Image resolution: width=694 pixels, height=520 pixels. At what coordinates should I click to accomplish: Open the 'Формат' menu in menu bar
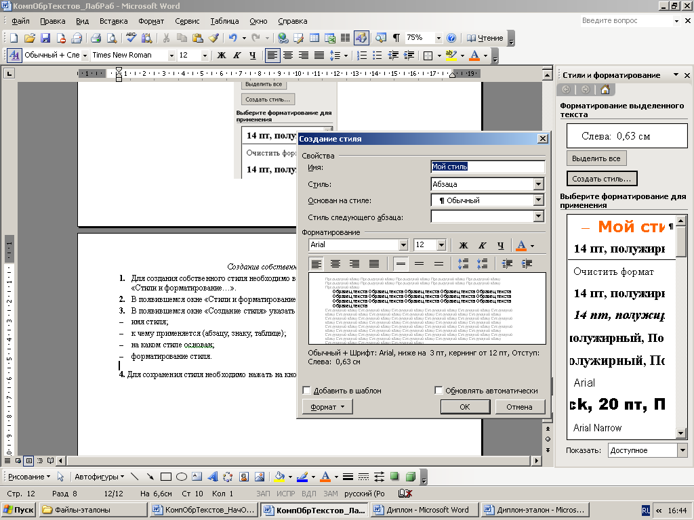pyautogui.click(x=151, y=21)
